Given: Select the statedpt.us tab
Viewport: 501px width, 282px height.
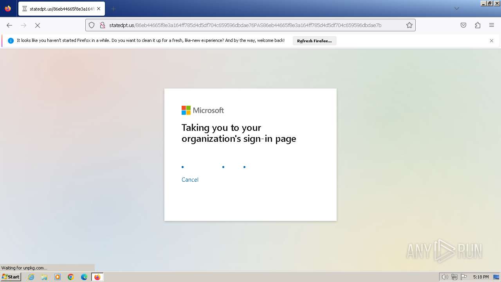Looking at the screenshot, I should point(61,9).
